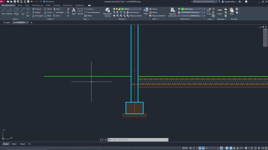Choose the Tekst text tool
This screenshot has height=150, width=268.
[x=74, y=11]
